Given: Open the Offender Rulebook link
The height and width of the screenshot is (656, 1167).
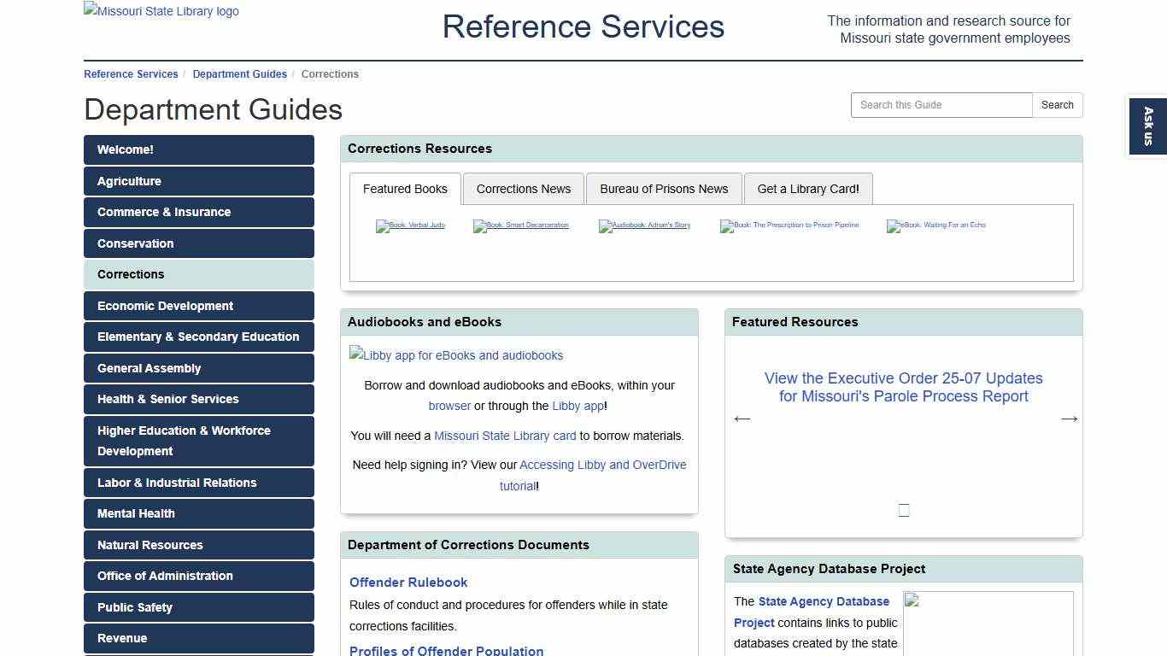Looking at the screenshot, I should tap(408, 583).
